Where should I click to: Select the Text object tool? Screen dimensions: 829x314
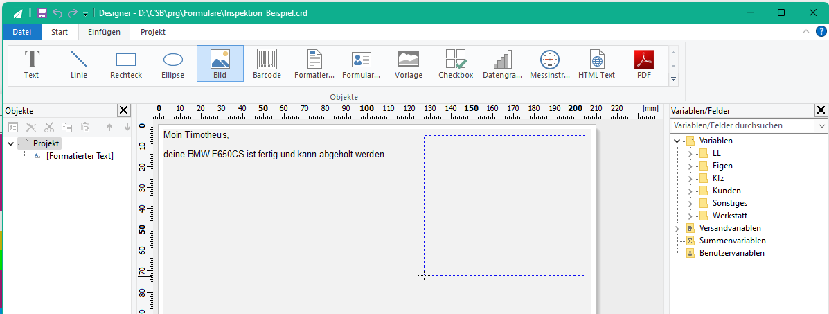[x=32, y=64]
